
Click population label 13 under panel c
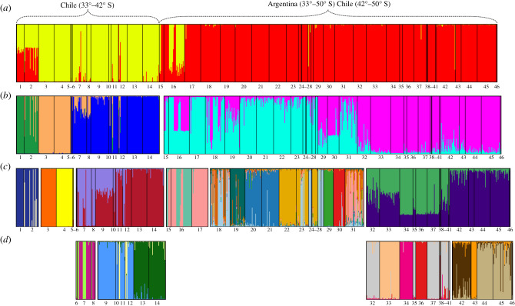point(139,230)
